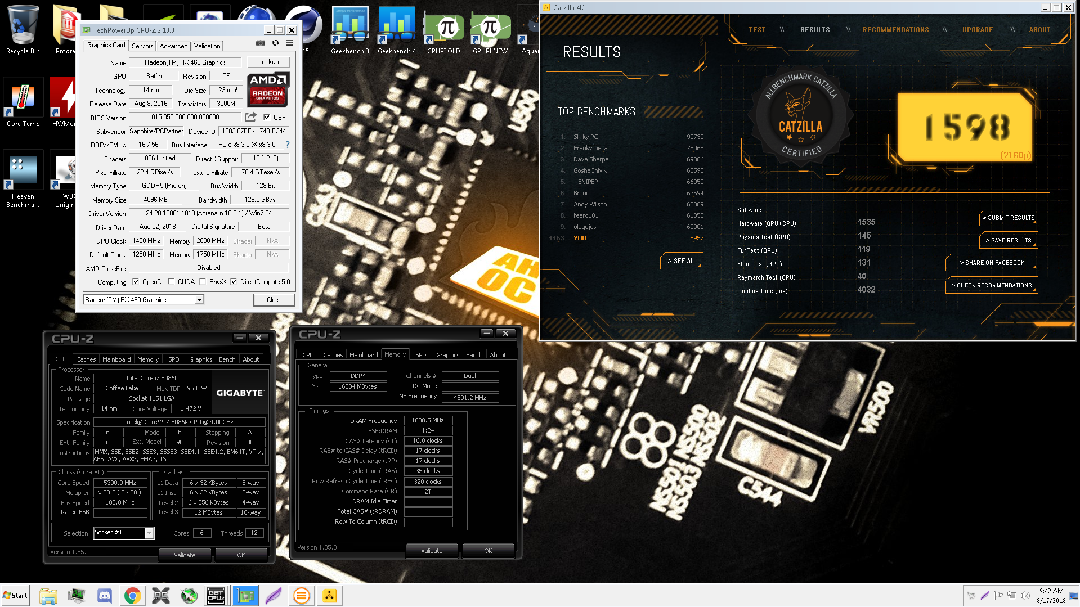Click the GPU-Z Close button
This screenshot has width=1080, height=607.
click(274, 300)
